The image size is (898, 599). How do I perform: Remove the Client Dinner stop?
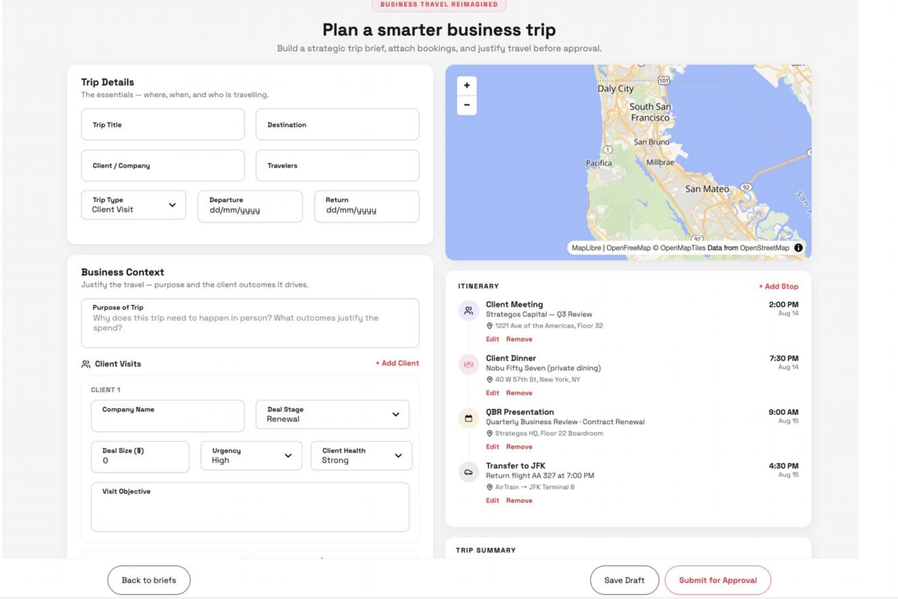point(519,393)
